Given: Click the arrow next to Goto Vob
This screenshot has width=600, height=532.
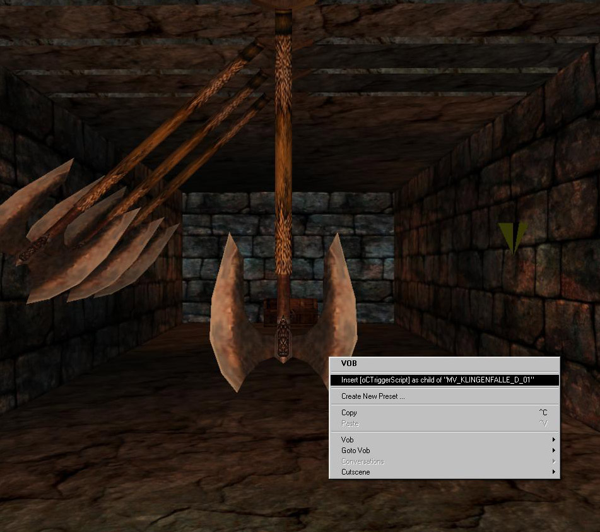Looking at the screenshot, I should [554, 451].
